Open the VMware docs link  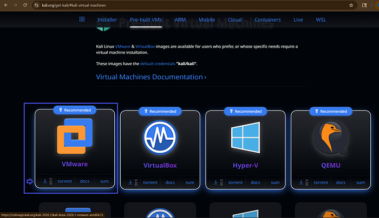tap(84, 181)
